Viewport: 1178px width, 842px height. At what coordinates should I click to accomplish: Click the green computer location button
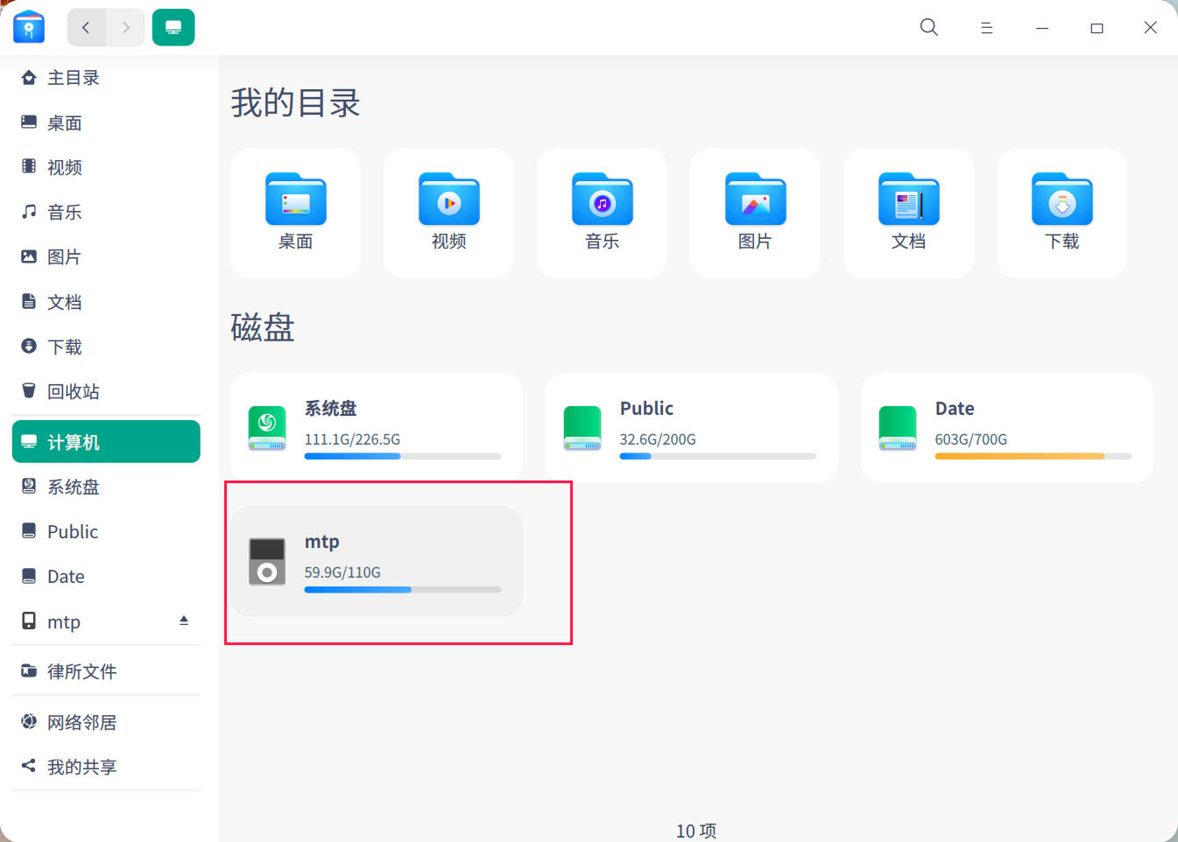[173, 27]
